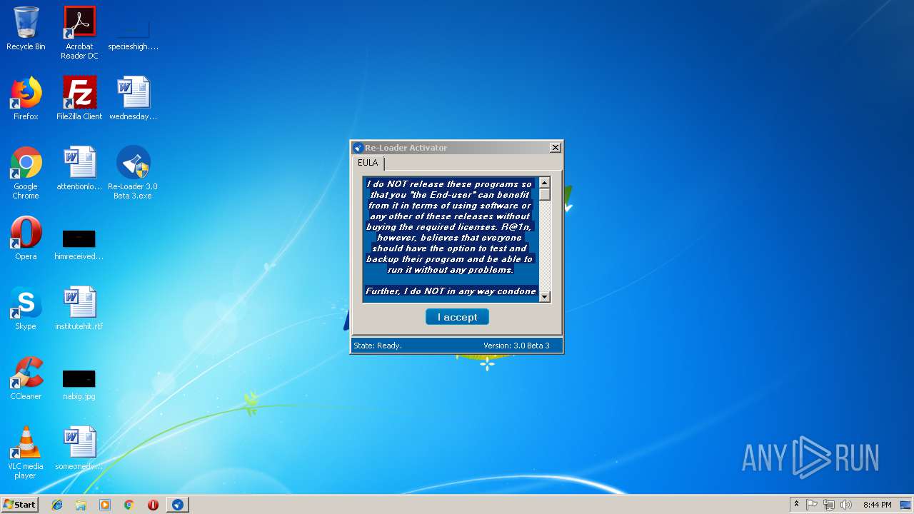Open Internet Explorer from the taskbar
This screenshot has height=514, width=914.
coord(57,505)
